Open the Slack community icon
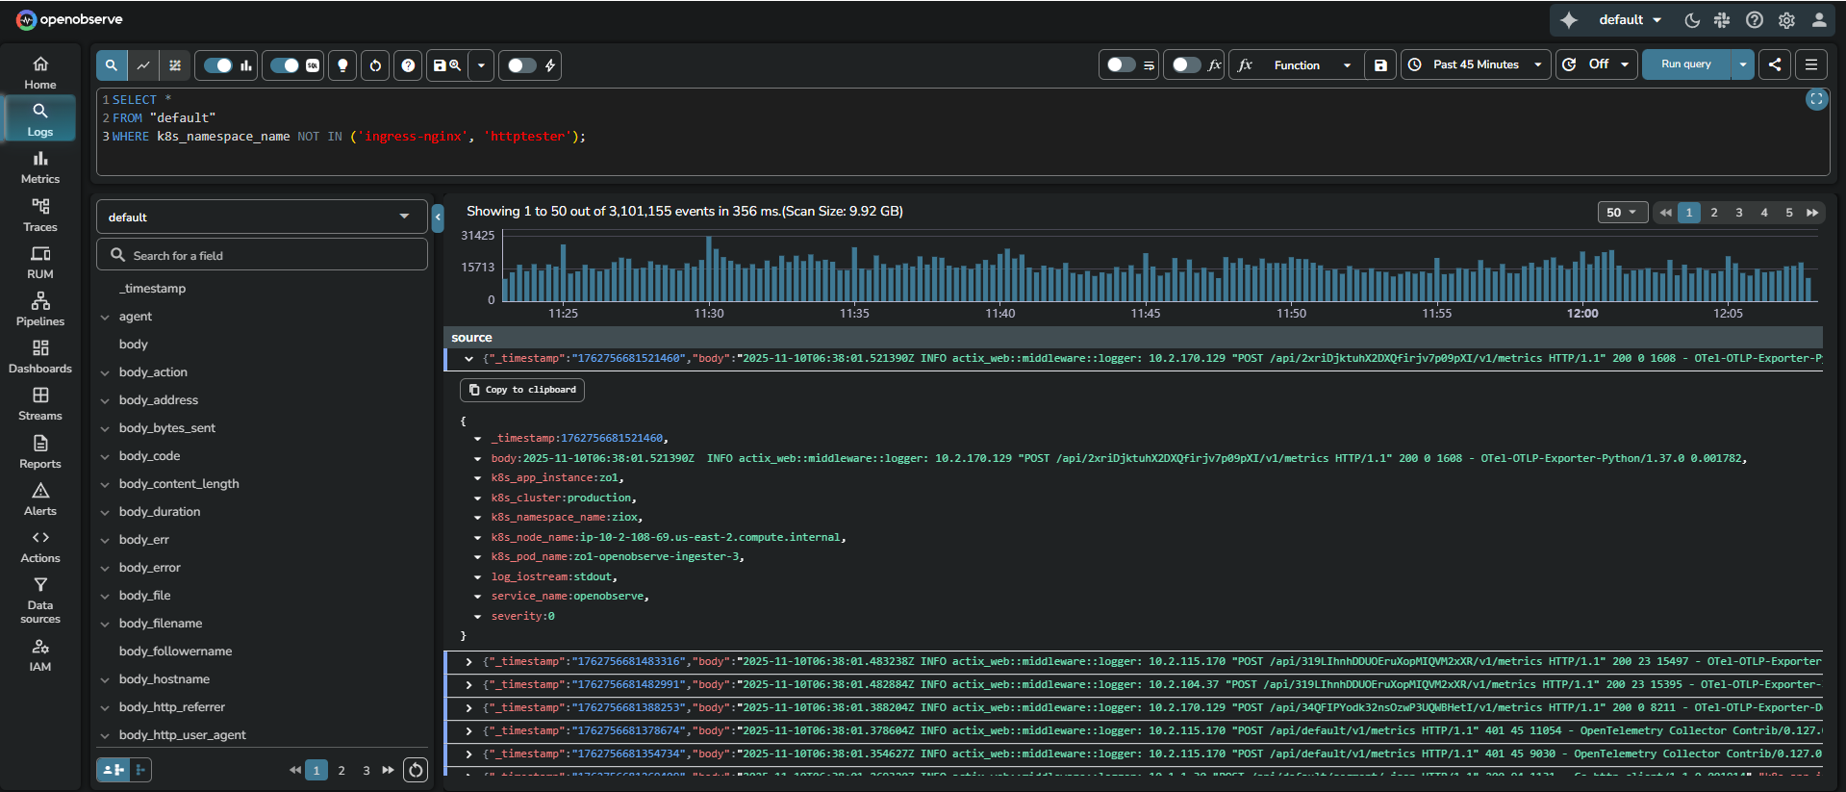The image size is (1846, 792). [1722, 20]
